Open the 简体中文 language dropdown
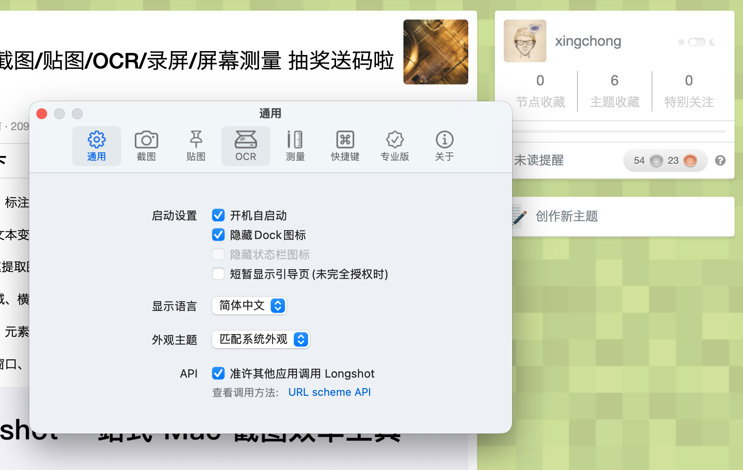Screen dimensions: 743x470 pyautogui.click(x=249, y=306)
